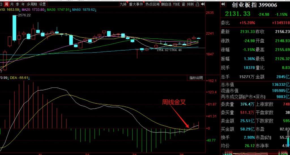Image resolution: width=290 pixels, height=155 pixels.
Task: Click the 下跌家数 595 value
Action: pos(286,121)
